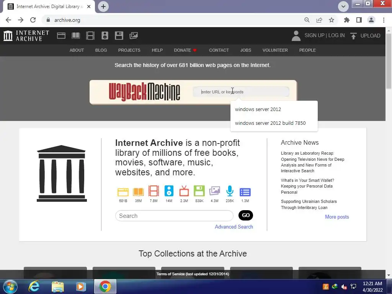Focus the Wayback Machine URL input field

click(x=241, y=92)
